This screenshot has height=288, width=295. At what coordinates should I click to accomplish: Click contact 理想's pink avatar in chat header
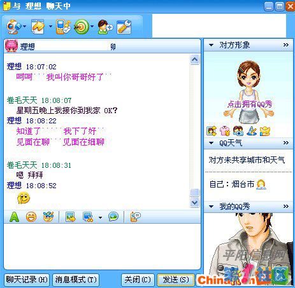[x=11, y=46]
